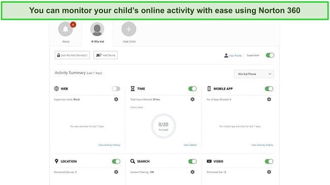Screen dimensions: 330x185
Task: Click the Search magnifier icon
Action: [x=133, y=161]
